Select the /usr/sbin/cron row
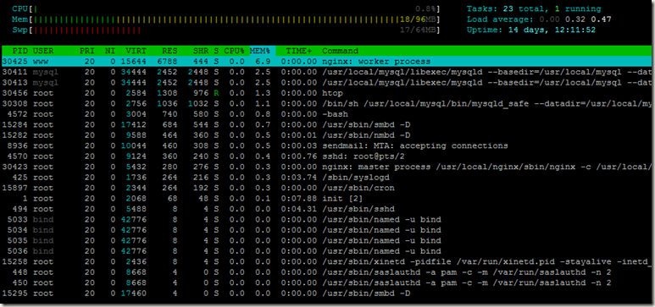 [x=327, y=188]
